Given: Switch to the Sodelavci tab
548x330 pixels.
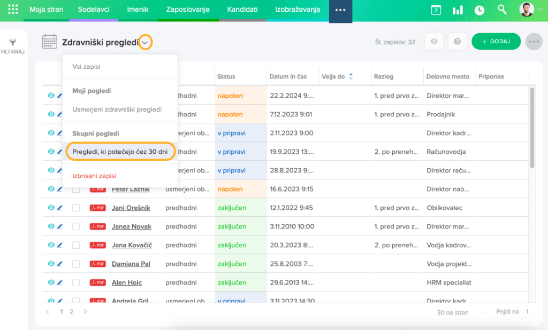Looking at the screenshot, I should [93, 10].
